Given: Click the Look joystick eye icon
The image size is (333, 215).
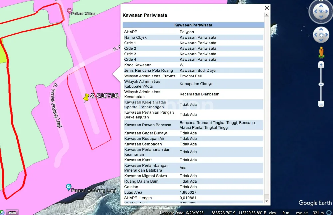Looking at the screenshot, I should click(x=321, y=11).
